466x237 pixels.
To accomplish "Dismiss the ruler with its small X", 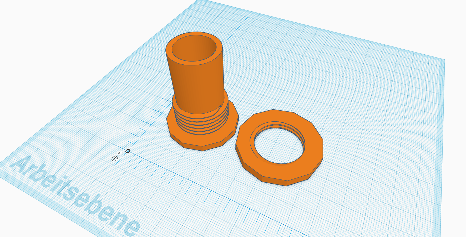I will click(120, 153).
